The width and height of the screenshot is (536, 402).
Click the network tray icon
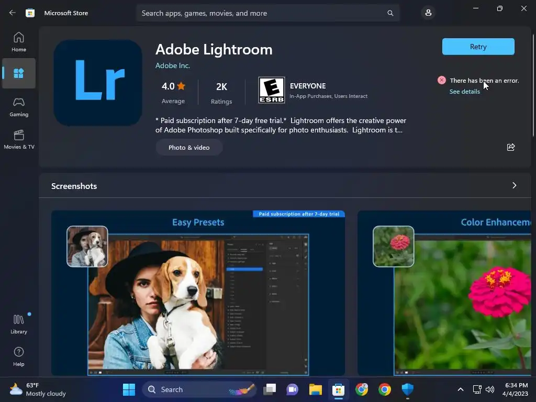pyautogui.click(x=477, y=389)
